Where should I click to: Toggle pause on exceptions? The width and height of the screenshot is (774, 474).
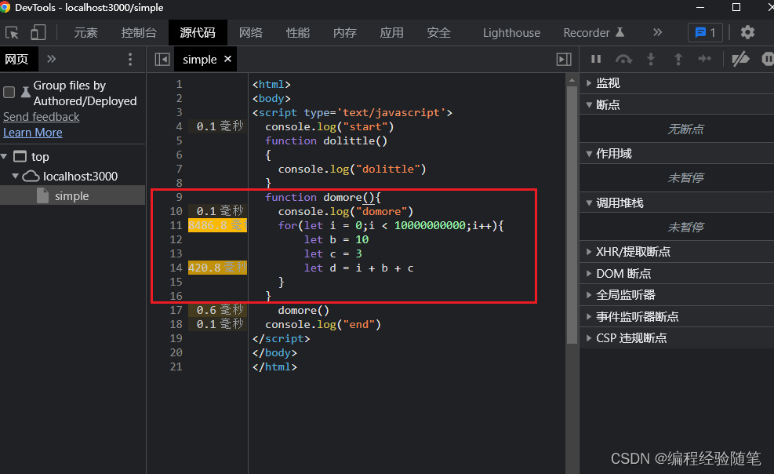click(769, 58)
